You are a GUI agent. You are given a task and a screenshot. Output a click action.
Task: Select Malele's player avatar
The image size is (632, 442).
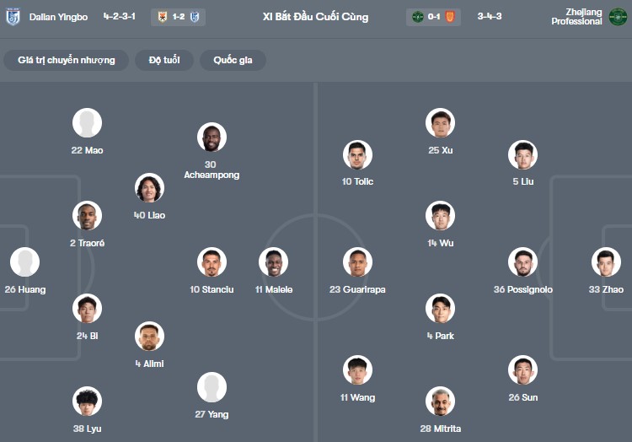click(273, 262)
